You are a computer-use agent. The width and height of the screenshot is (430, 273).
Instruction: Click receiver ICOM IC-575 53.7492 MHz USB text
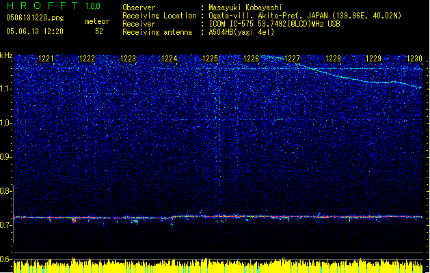click(x=274, y=24)
